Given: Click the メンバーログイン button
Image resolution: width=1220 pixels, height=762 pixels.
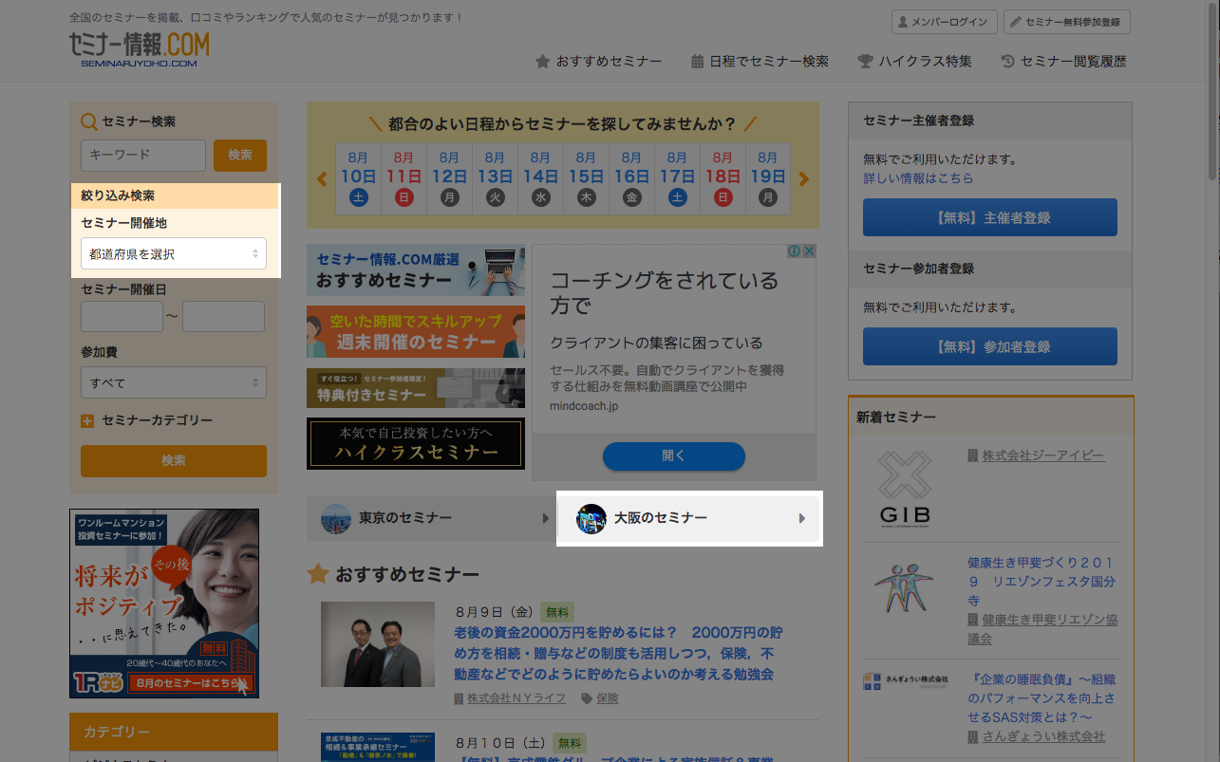Looking at the screenshot, I should pos(944,22).
